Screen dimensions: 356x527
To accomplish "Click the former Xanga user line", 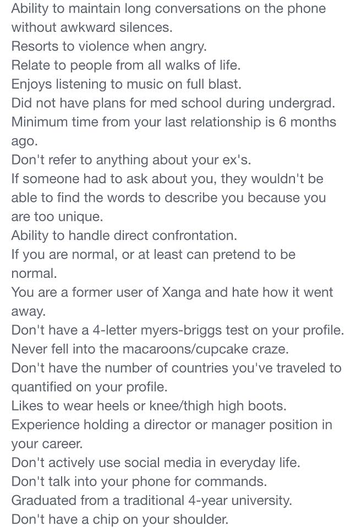I will tap(172, 292).
